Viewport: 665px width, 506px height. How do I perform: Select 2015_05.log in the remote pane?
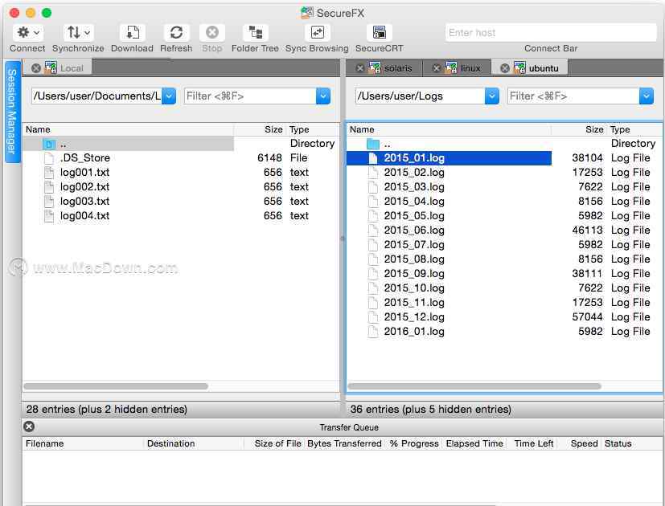(414, 216)
